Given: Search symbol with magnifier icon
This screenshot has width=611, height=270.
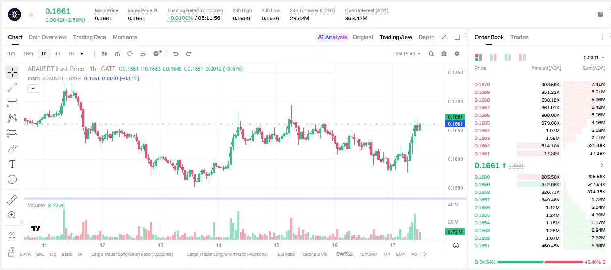Looking at the screenshot, I should [431, 54].
